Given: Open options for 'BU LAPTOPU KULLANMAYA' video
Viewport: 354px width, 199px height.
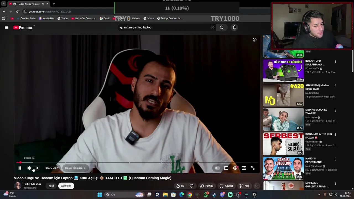Looking at the screenshot, I should click(336, 61).
